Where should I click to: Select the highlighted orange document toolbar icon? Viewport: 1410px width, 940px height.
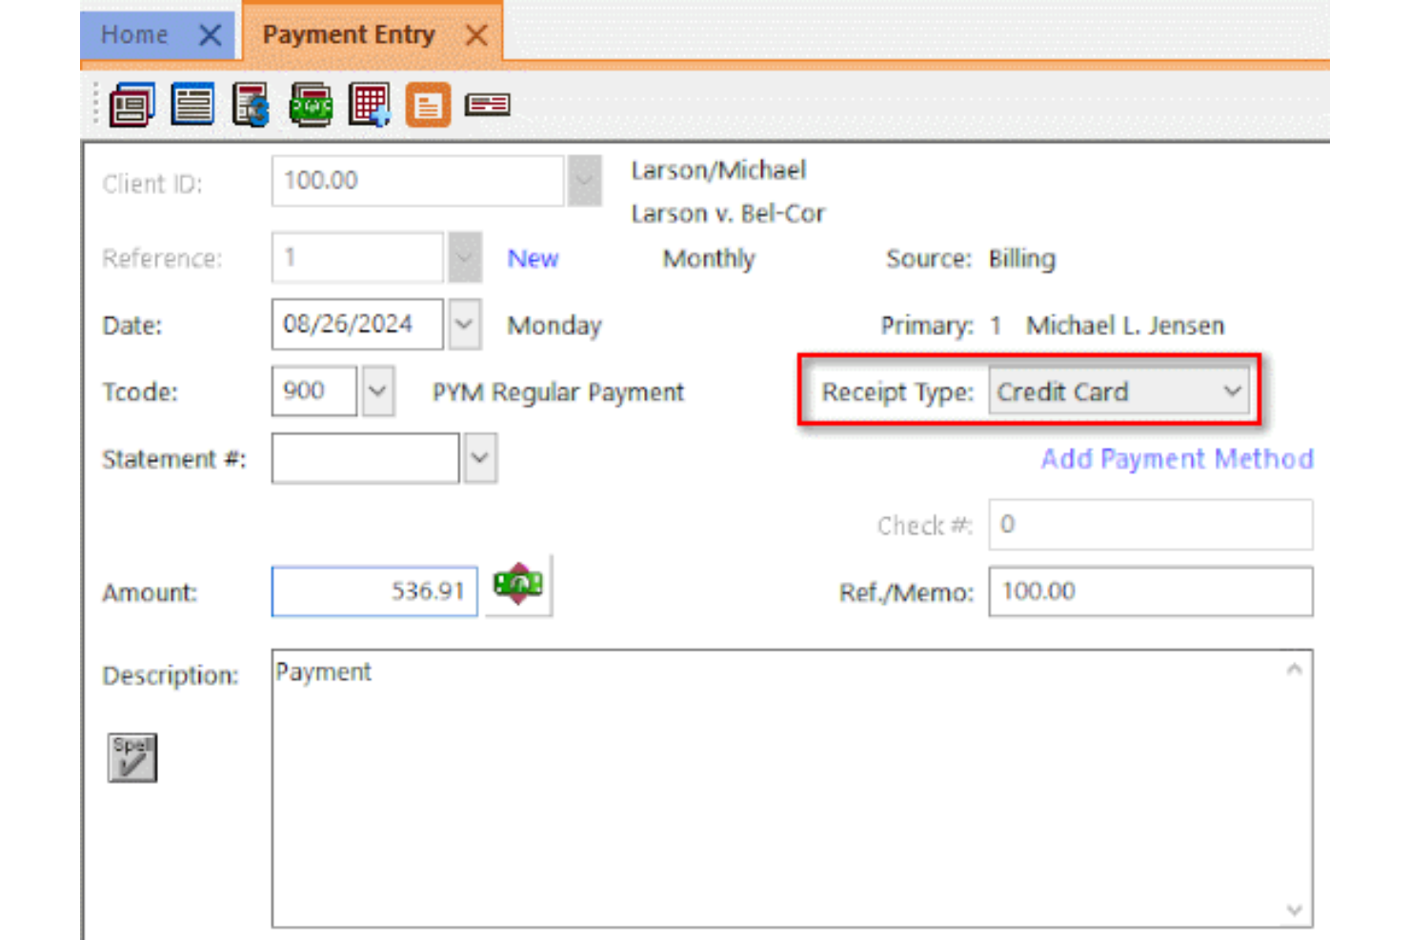tap(427, 105)
